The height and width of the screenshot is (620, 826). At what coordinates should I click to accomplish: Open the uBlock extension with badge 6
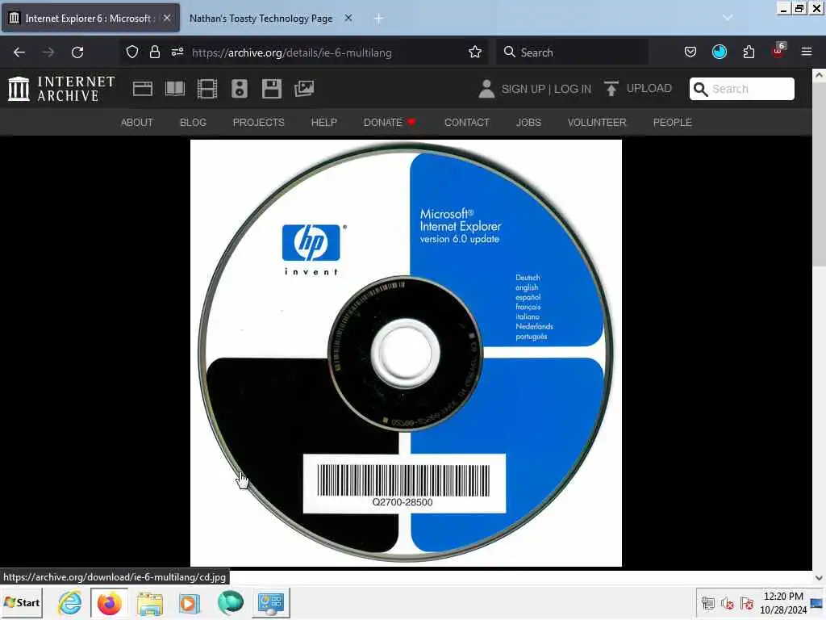tap(778, 51)
